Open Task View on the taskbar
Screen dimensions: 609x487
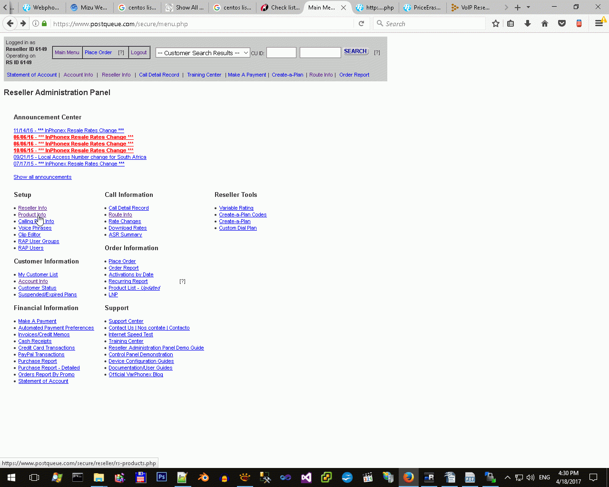[34, 477]
